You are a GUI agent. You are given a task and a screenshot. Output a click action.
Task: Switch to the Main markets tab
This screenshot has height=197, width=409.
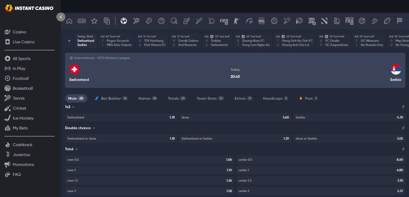tap(76, 98)
